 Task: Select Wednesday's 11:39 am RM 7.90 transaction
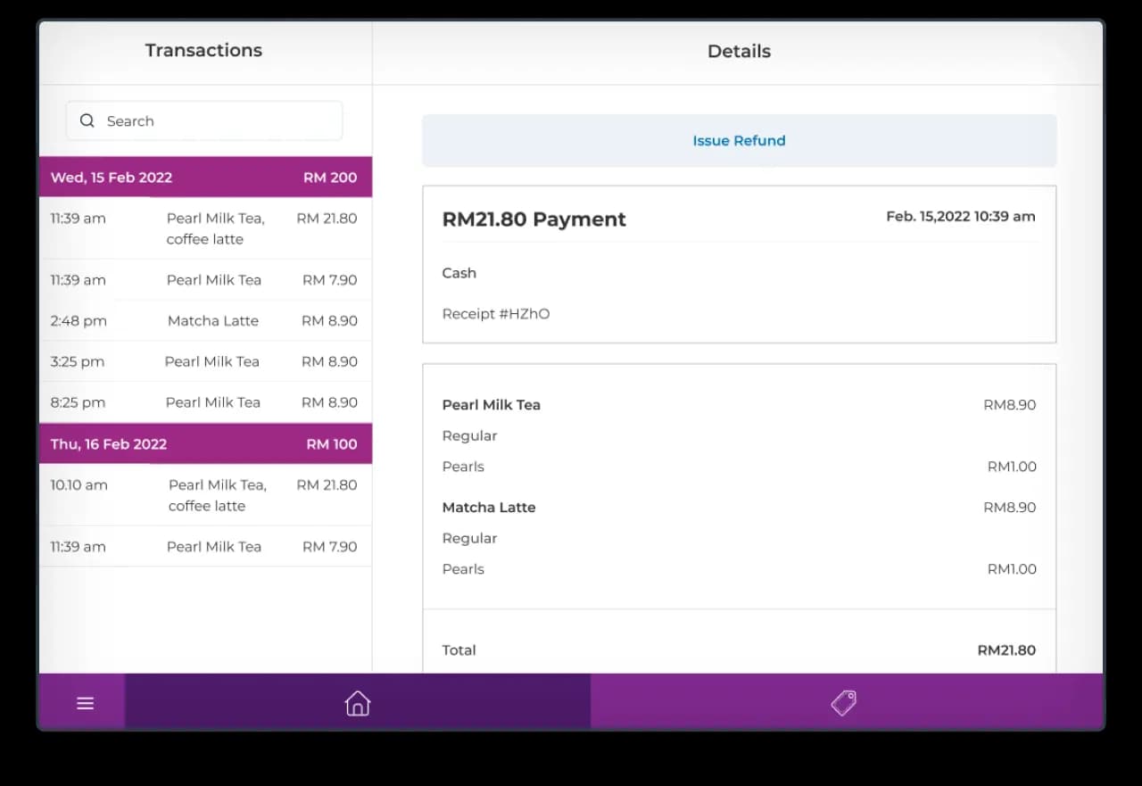point(205,280)
